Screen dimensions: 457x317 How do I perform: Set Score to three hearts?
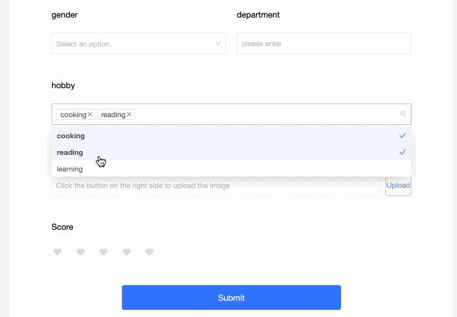pyautogui.click(x=104, y=252)
